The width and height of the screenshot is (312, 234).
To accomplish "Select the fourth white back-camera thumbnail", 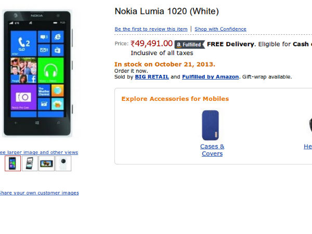I will coord(63,163).
